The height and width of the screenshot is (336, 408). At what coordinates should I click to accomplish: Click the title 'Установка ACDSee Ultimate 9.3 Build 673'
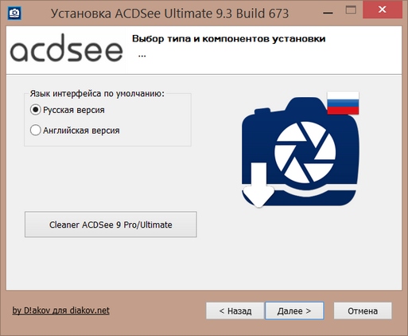[169, 14]
